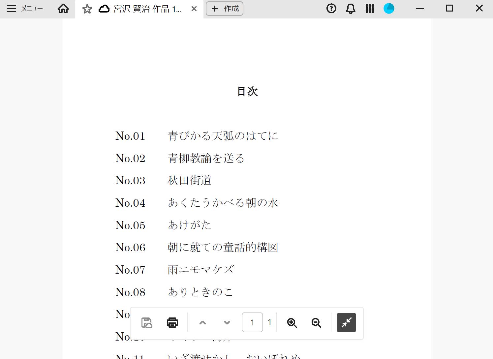493x359 pixels.
Task: Open the apps grid icon
Action: 370,9
